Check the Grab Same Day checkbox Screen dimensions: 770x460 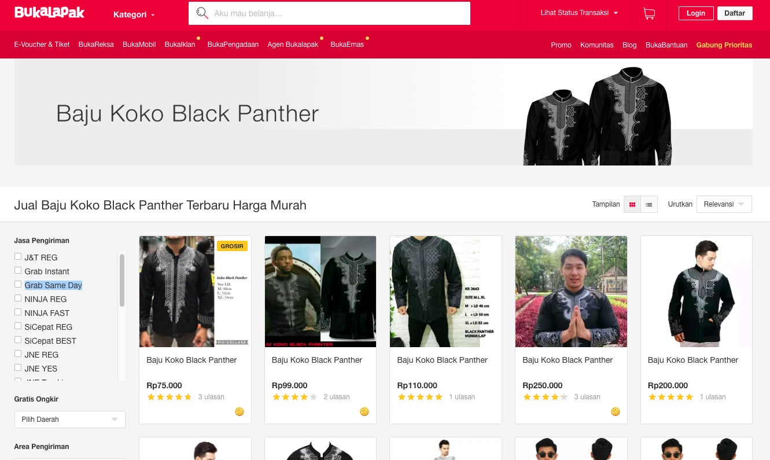(18, 285)
